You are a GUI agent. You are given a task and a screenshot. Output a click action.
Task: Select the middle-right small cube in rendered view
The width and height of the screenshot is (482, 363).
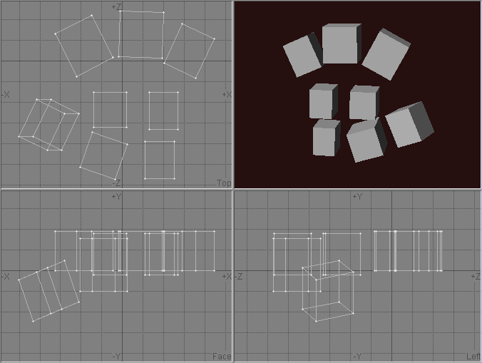point(364,103)
